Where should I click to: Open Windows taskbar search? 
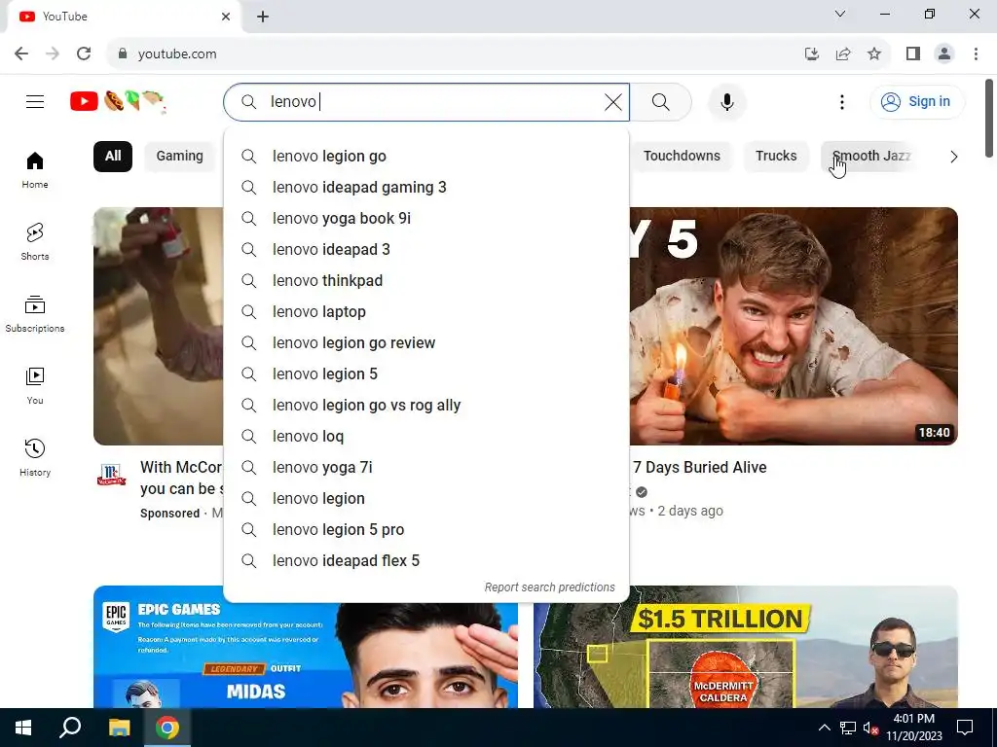coord(70,728)
